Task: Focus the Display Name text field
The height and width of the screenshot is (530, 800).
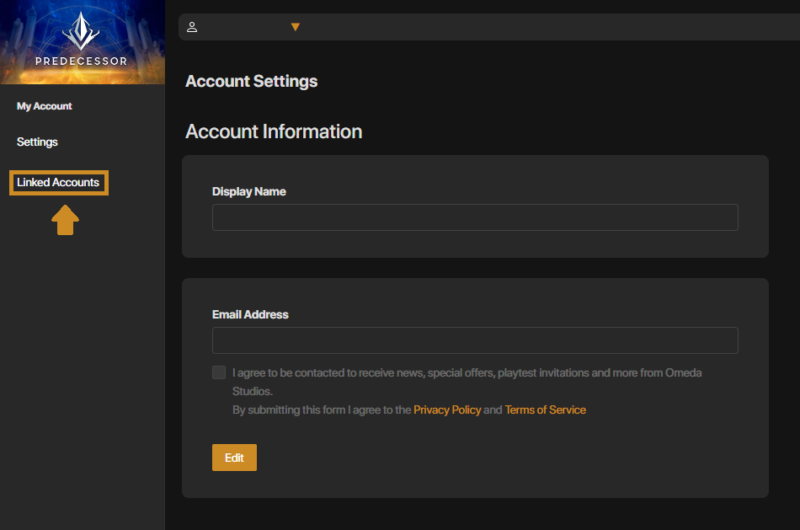Action: point(475,217)
